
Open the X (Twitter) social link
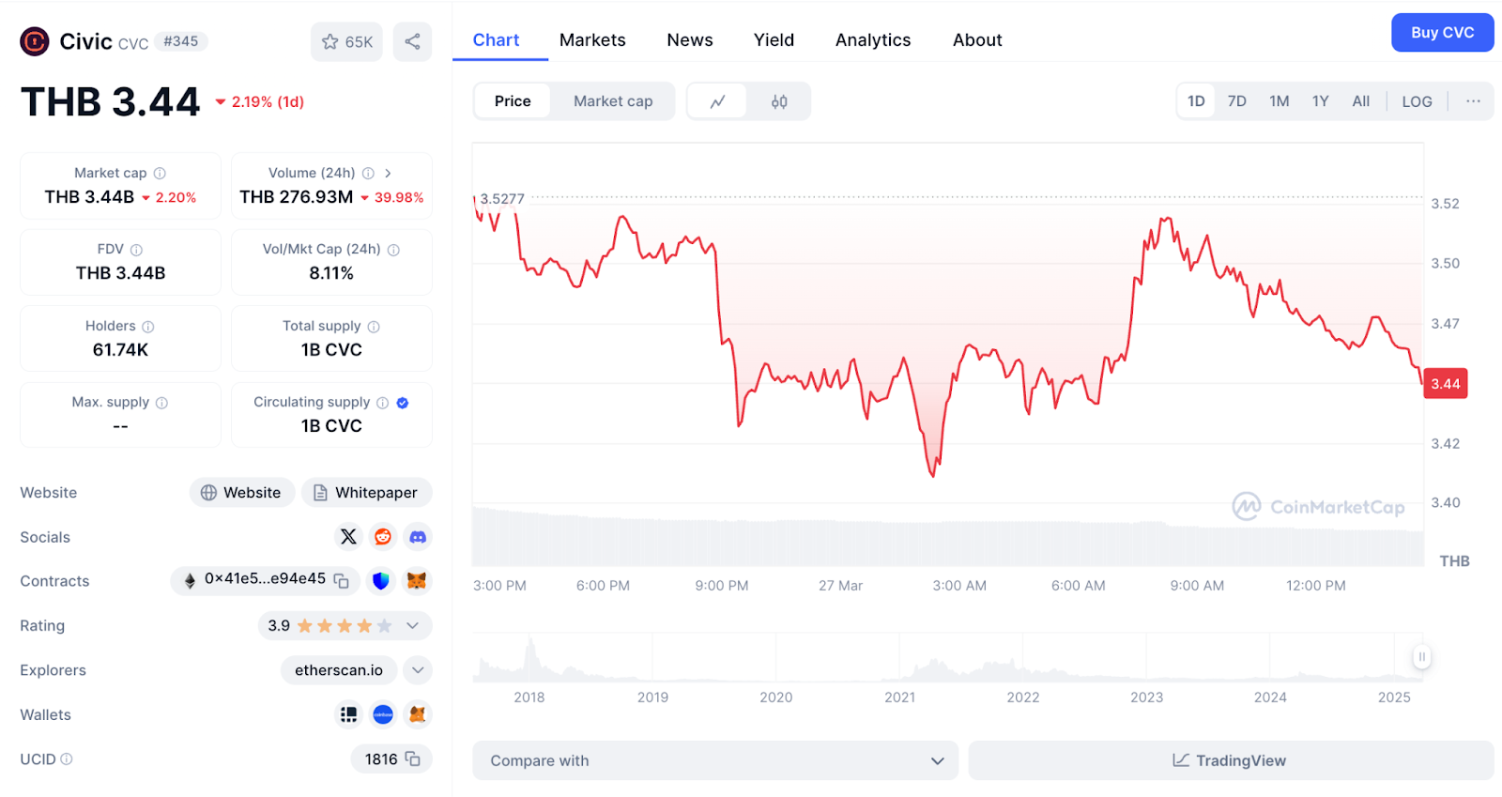(348, 537)
